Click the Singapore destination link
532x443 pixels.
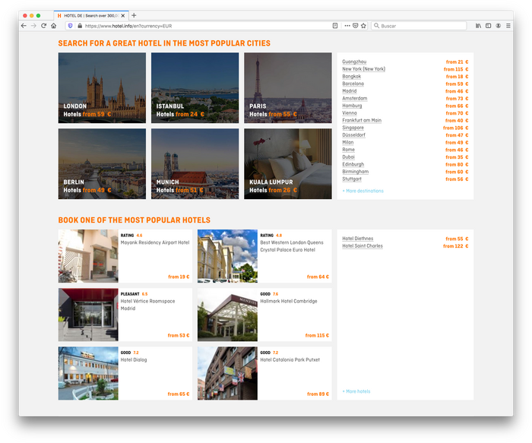pyautogui.click(x=353, y=128)
